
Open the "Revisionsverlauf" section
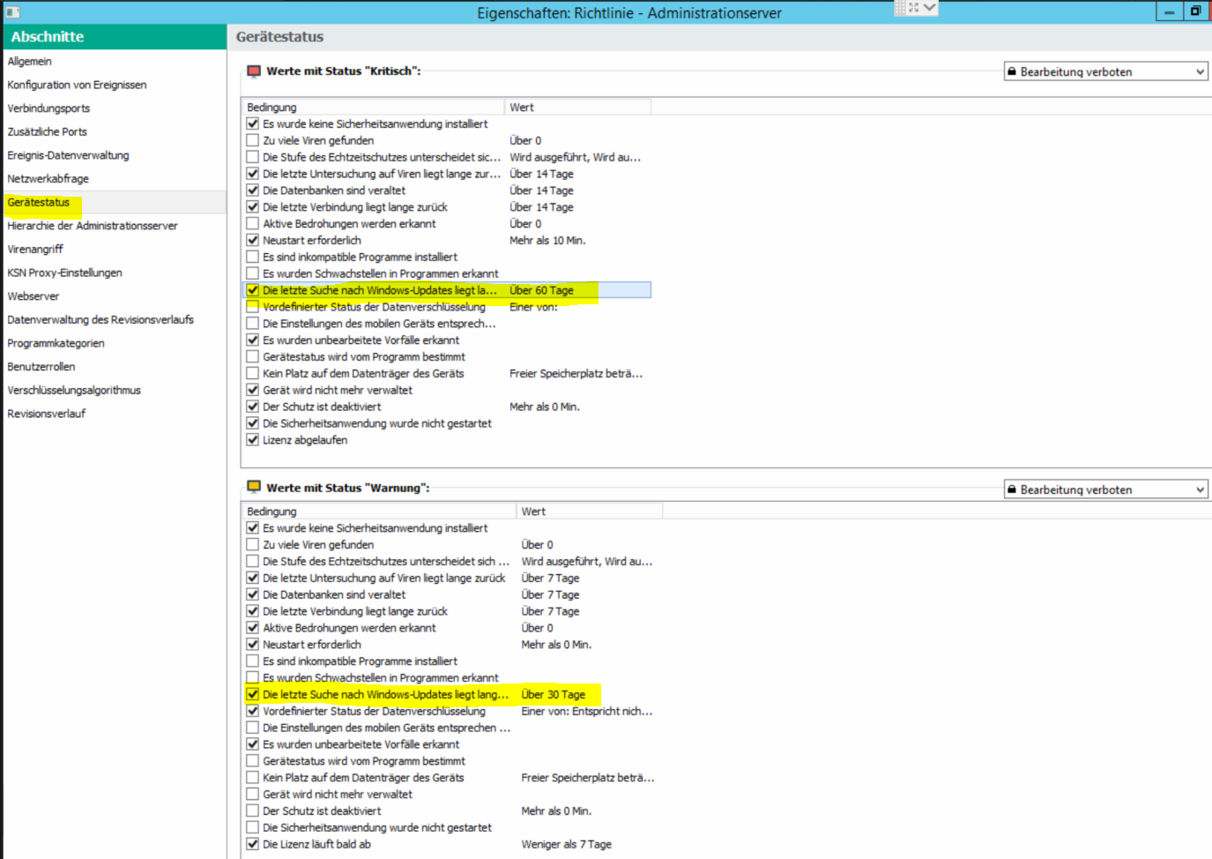click(x=47, y=414)
